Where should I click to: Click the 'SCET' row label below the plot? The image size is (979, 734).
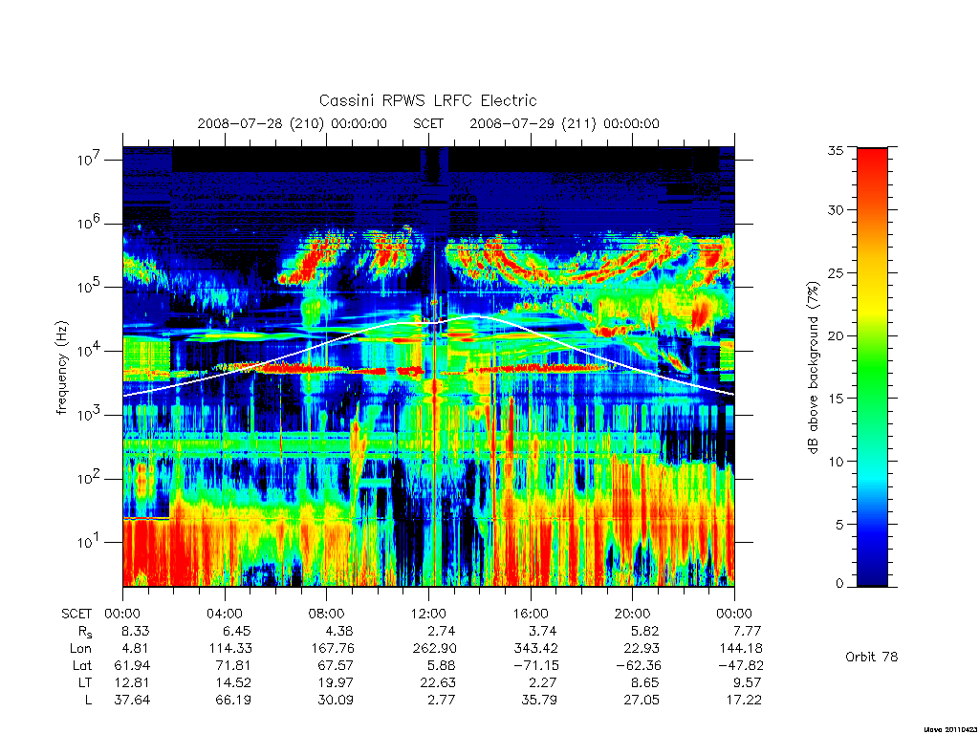(x=76, y=614)
